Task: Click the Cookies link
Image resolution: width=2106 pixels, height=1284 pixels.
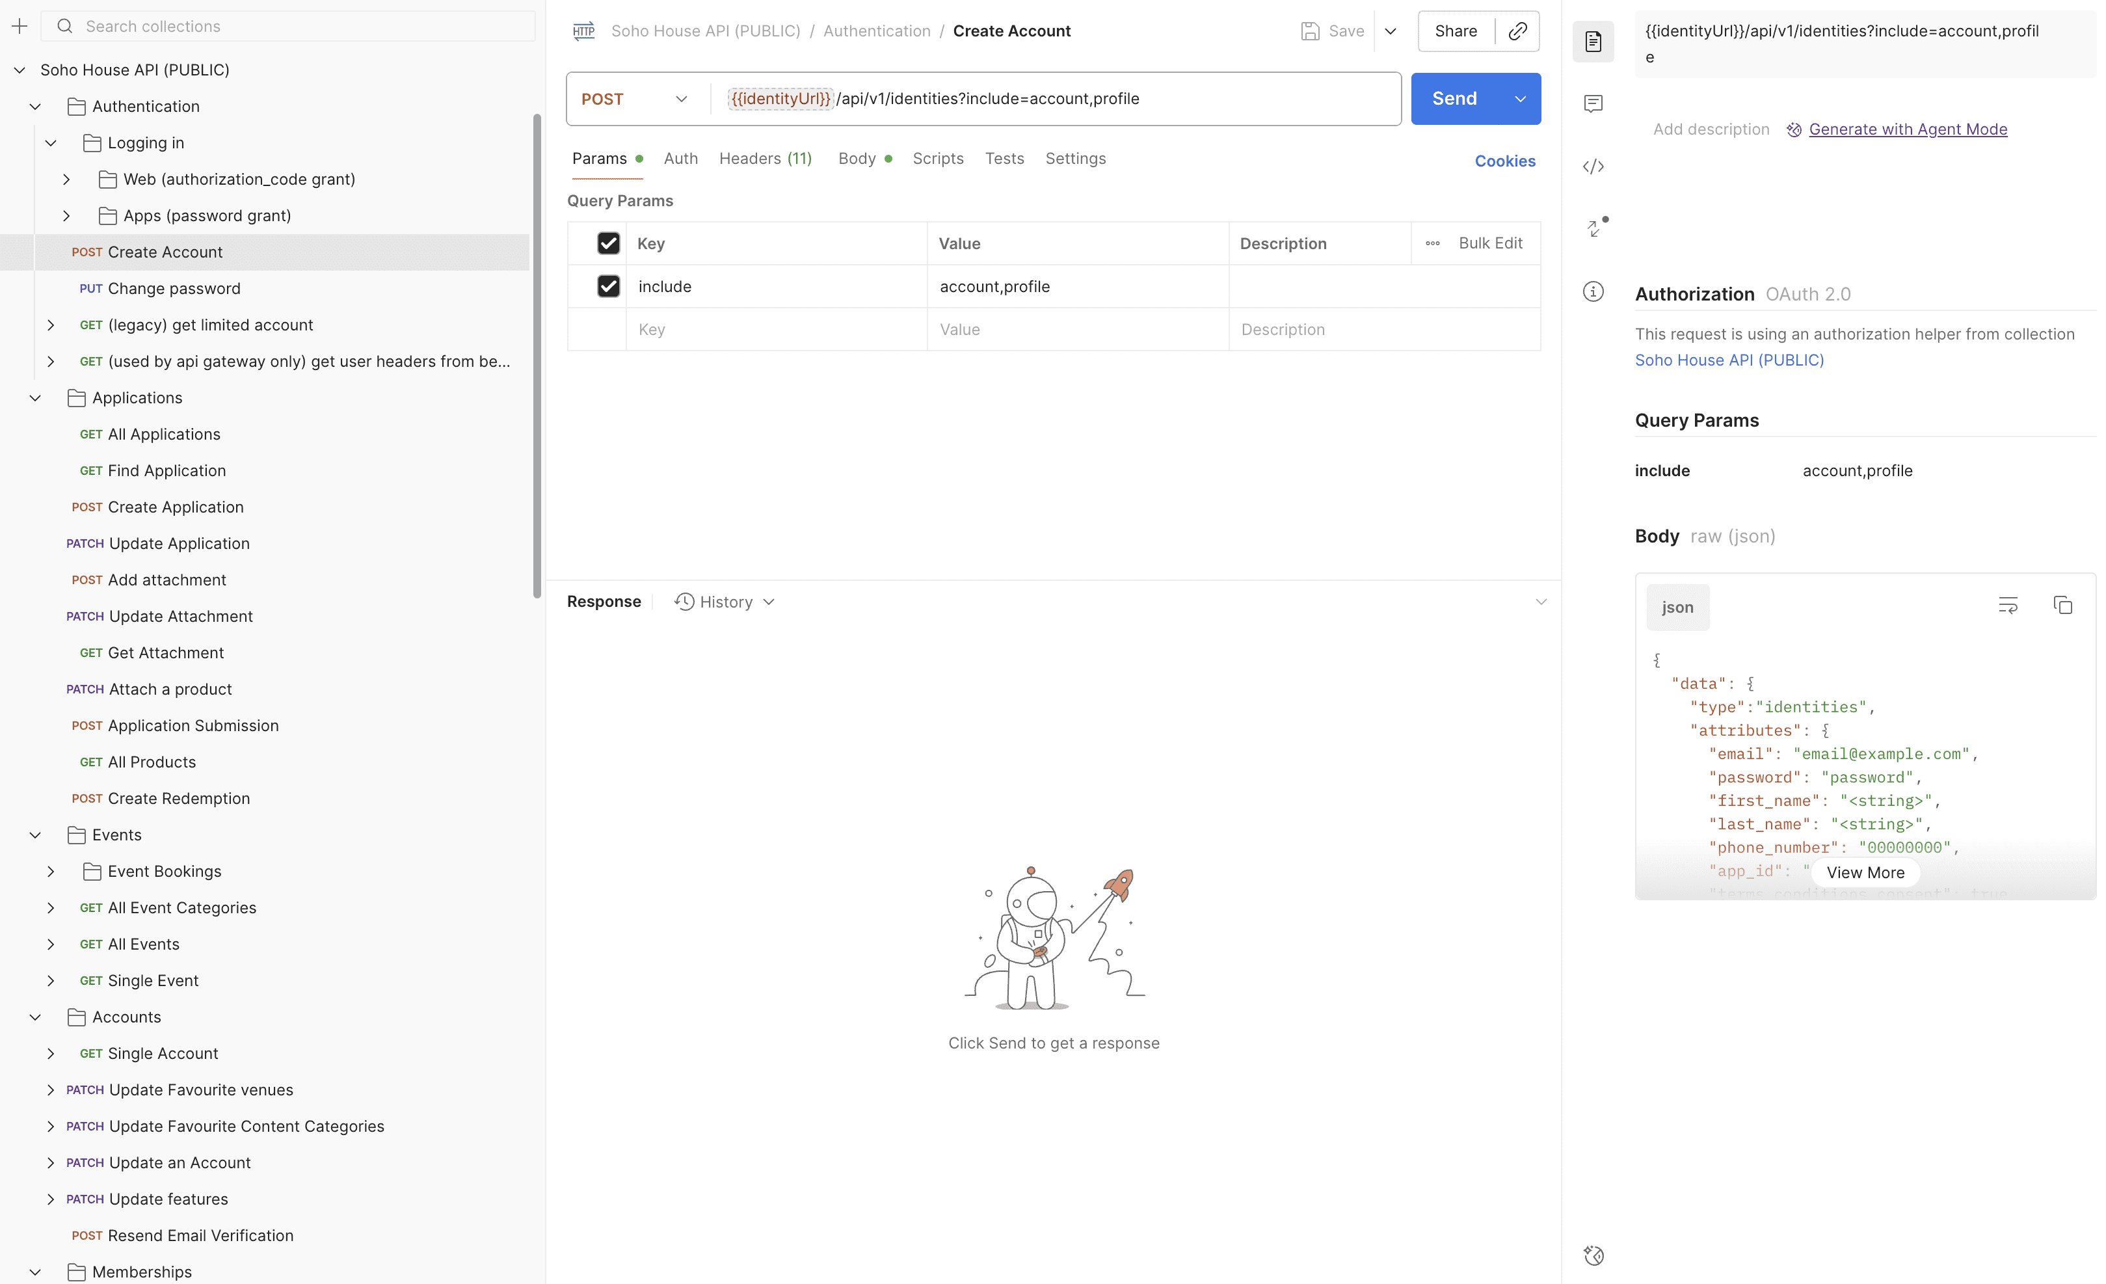Action: tap(1504, 161)
